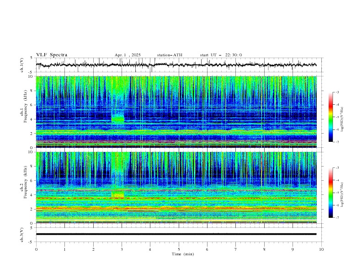The image size is (362, 280).
Task: Click the "-5" volt tick of the ch.3(V) panel
Action: point(30,242)
